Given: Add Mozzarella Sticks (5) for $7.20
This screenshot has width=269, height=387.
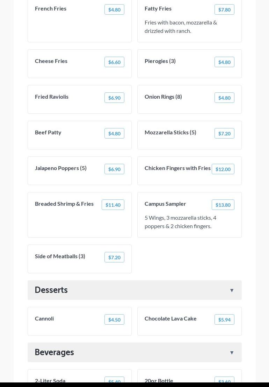Looking at the screenshot, I should (224, 133).
